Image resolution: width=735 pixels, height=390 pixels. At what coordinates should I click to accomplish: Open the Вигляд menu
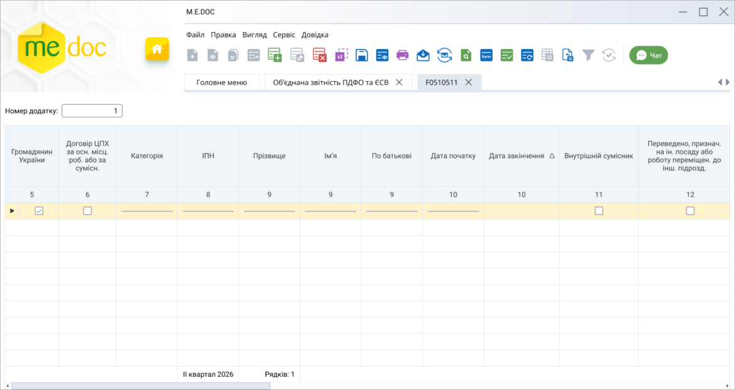(254, 35)
